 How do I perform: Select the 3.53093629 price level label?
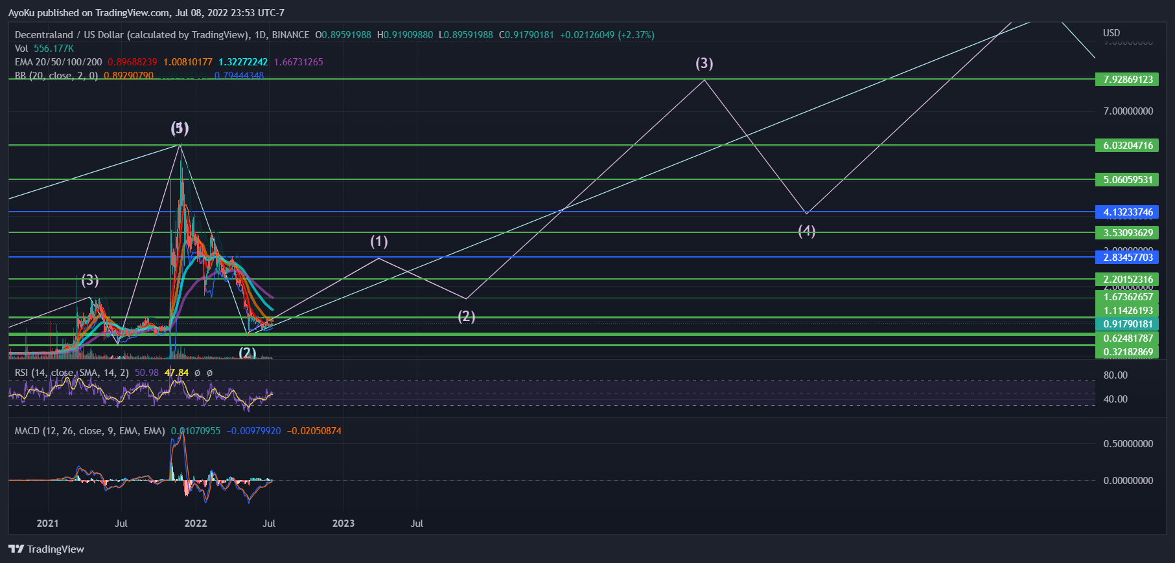point(1128,233)
